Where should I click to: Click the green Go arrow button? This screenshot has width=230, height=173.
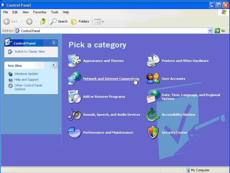(x=217, y=31)
